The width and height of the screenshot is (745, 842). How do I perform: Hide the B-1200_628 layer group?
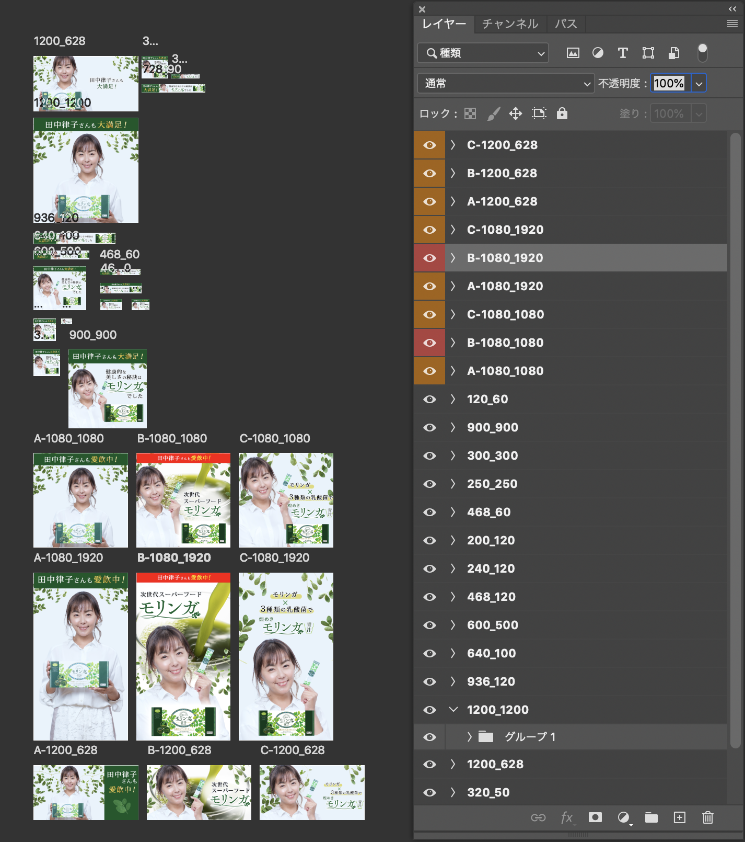[x=429, y=173]
